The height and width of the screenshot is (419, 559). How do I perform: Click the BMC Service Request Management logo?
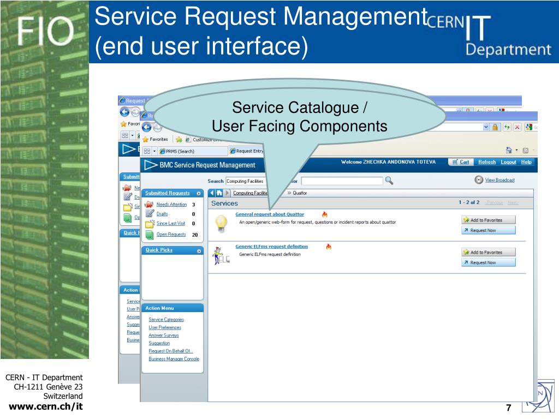click(x=200, y=165)
